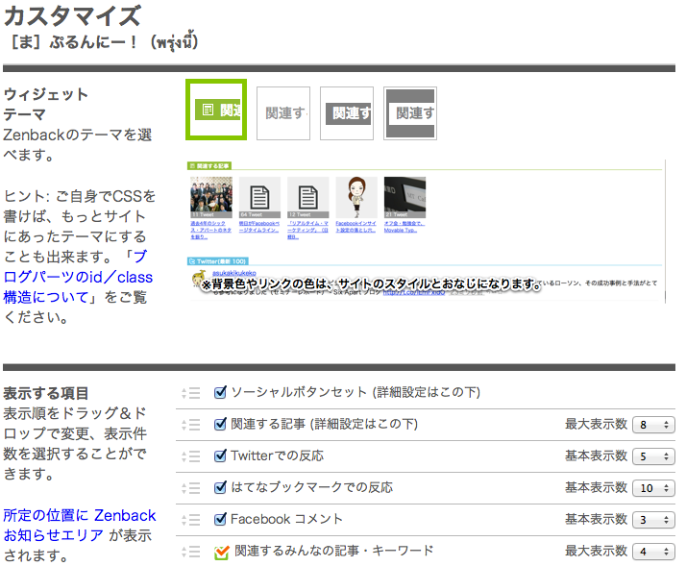Click the ウィジェットテーマ section label
686x566 pixels.
pos(46,104)
